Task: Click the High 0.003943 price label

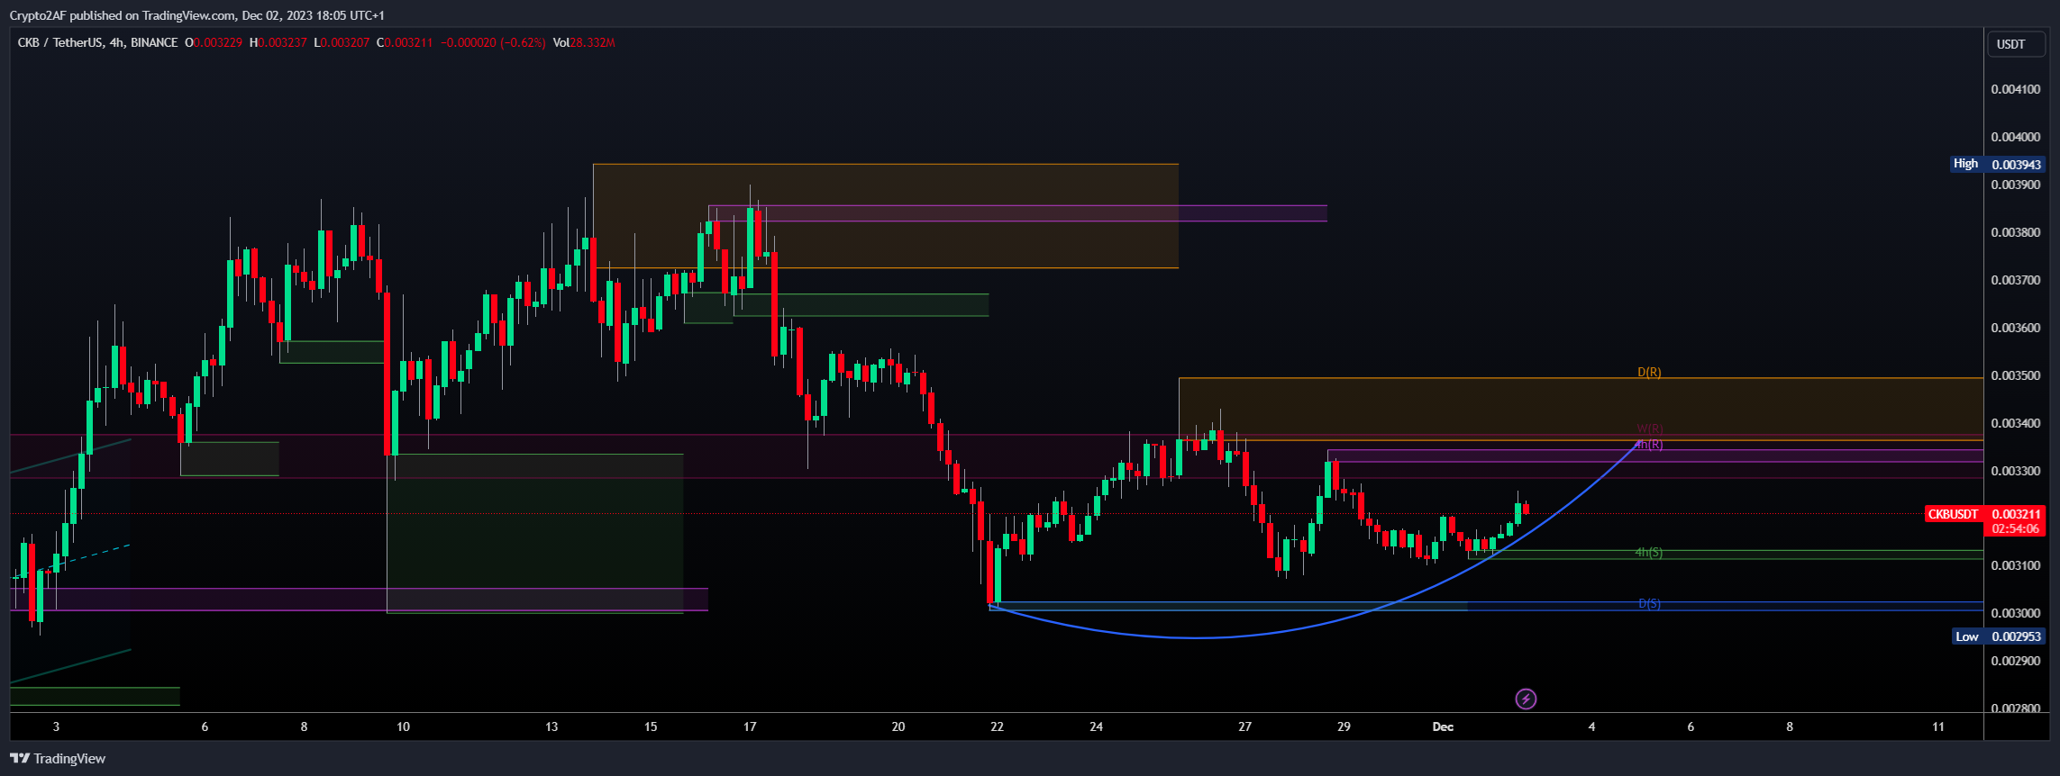Action: (x=1997, y=164)
